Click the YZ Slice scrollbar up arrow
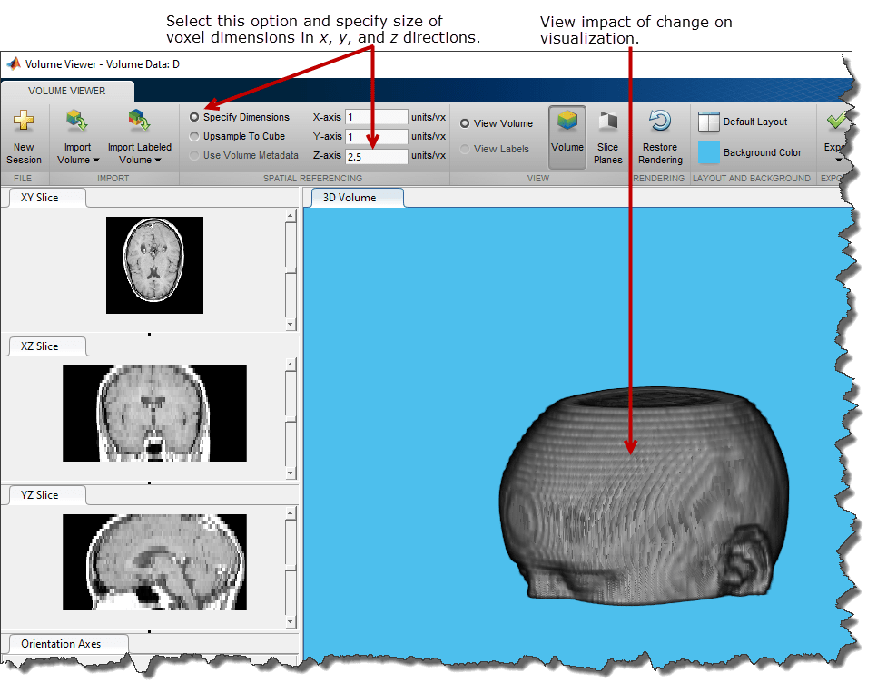This screenshot has width=877, height=692. pos(290,513)
